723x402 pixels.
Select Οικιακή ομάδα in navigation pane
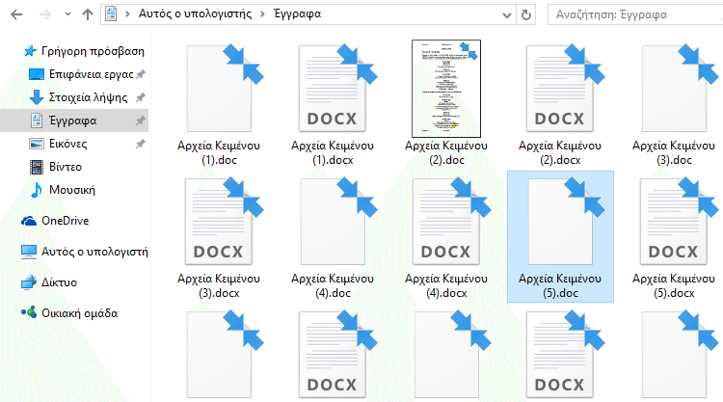coord(69,313)
